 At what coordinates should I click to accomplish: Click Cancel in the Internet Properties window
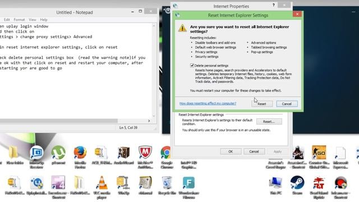coord(254,151)
